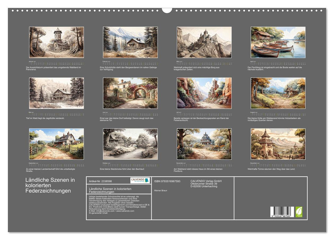Viewport: 334px width, 240px height.
Task: Open the February mountain hut image
Action: (x=130, y=42)
